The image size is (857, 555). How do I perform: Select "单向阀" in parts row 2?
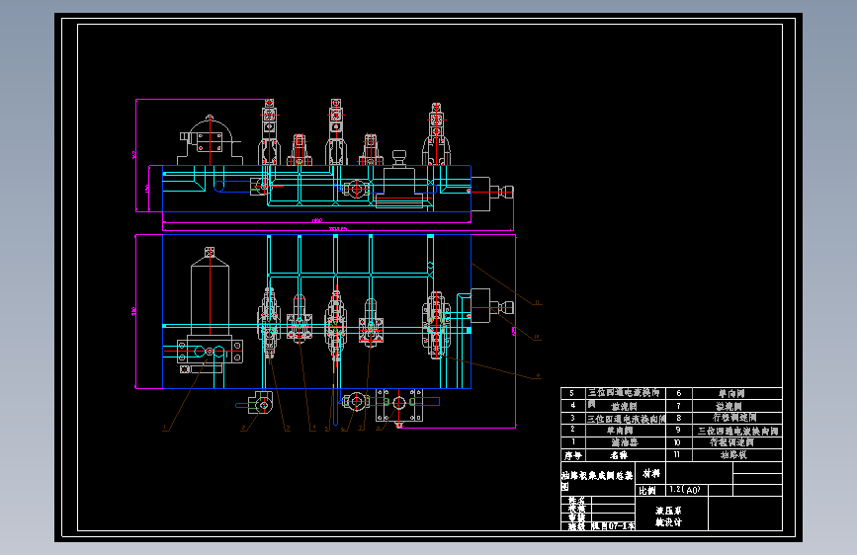point(620,431)
